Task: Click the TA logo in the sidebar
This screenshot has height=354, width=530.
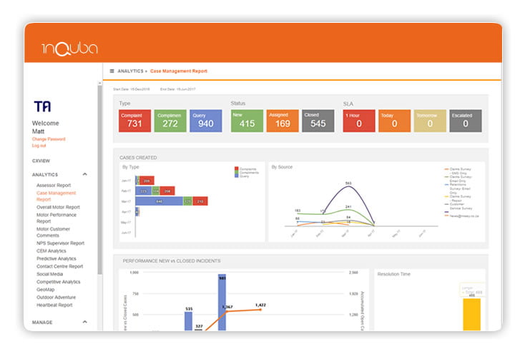Action: tap(42, 106)
